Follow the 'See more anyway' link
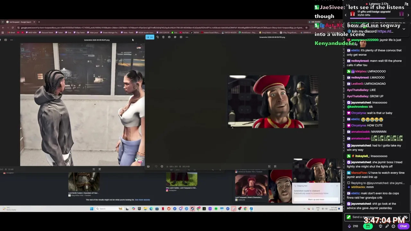 [143, 200]
